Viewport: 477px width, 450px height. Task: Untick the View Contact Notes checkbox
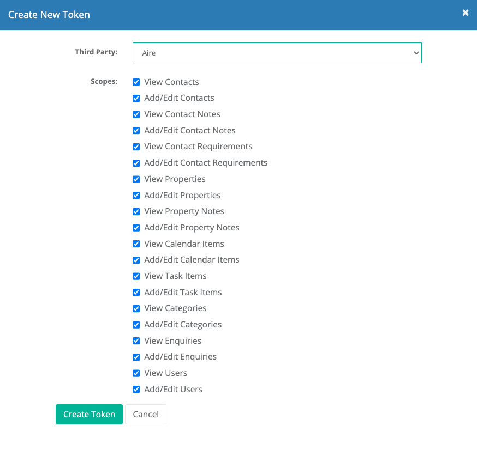[136, 114]
